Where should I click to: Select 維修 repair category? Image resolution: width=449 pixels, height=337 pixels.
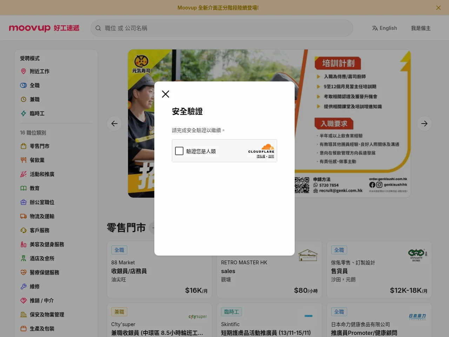point(56,286)
